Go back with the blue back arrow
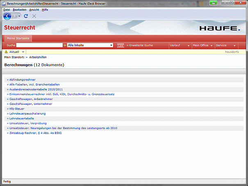 (x=7, y=16)
